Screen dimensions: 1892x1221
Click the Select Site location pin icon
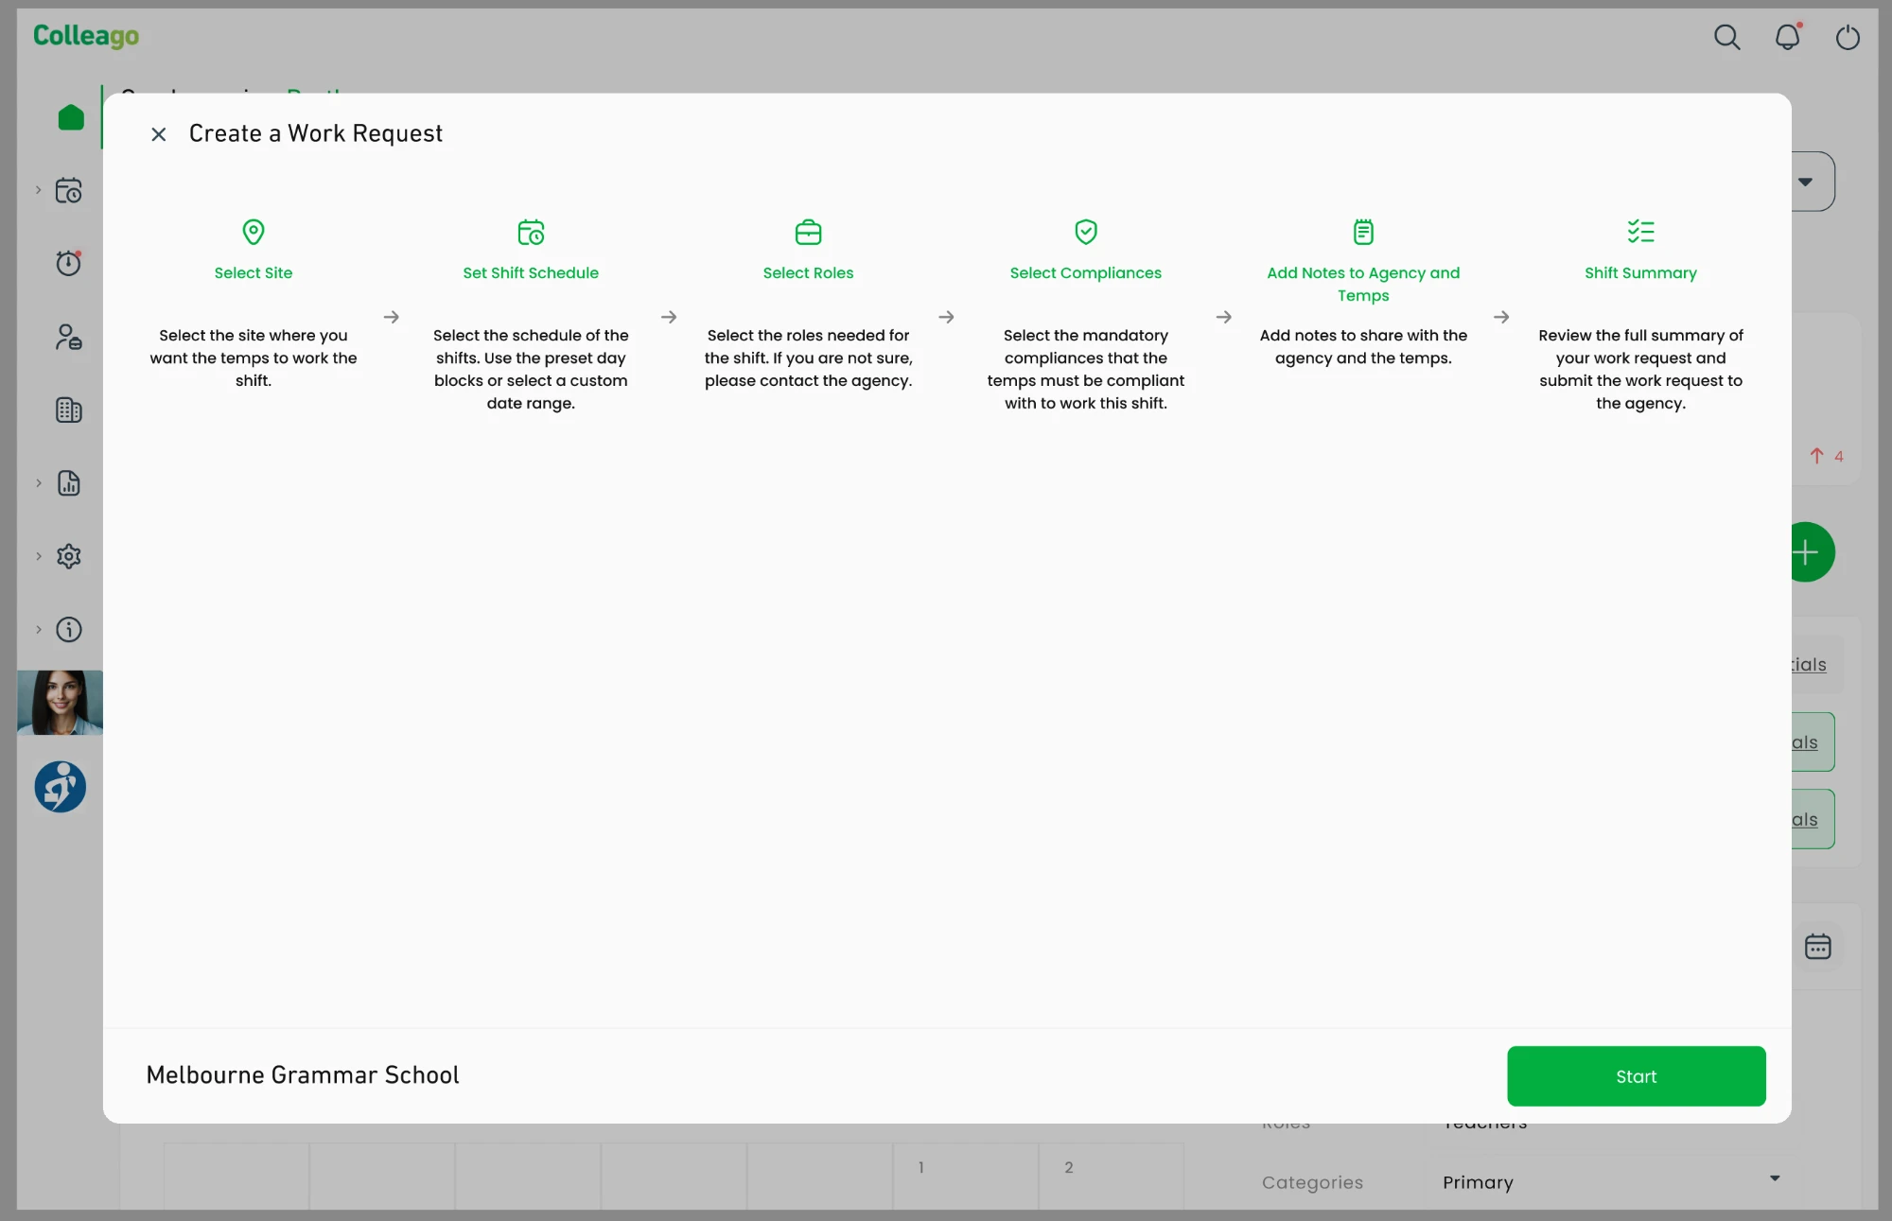254,232
